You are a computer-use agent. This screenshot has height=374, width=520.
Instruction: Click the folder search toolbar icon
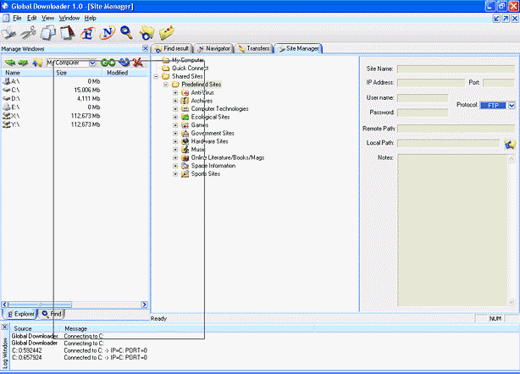[147, 33]
